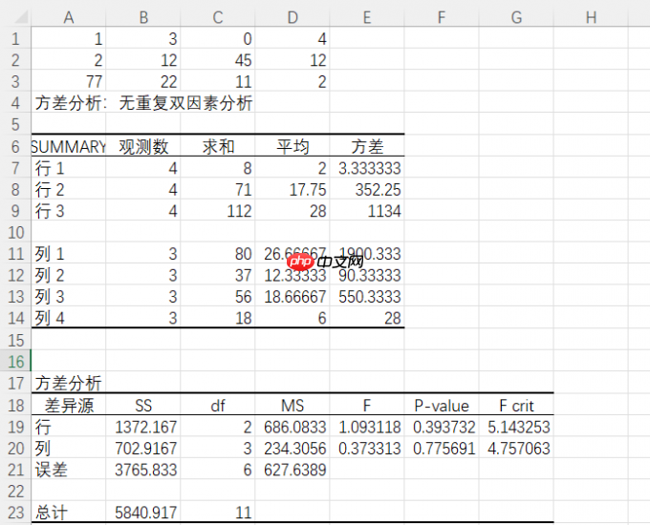Click cell with value 0.393732
Viewport: 650px width, 525px height.
click(442, 427)
